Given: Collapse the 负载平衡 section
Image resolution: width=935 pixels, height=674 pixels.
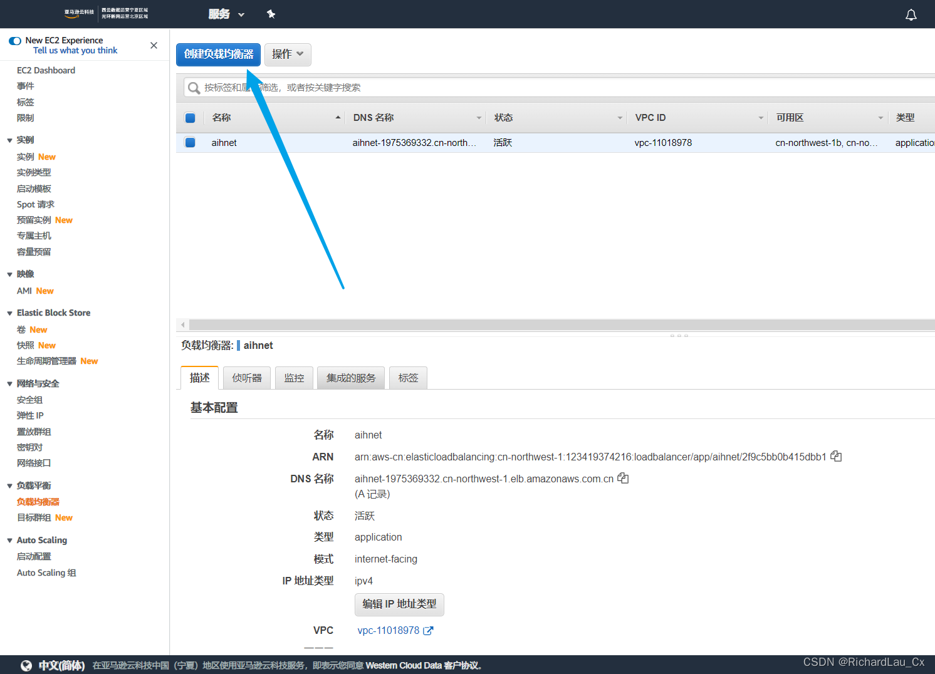Looking at the screenshot, I should pos(9,486).
